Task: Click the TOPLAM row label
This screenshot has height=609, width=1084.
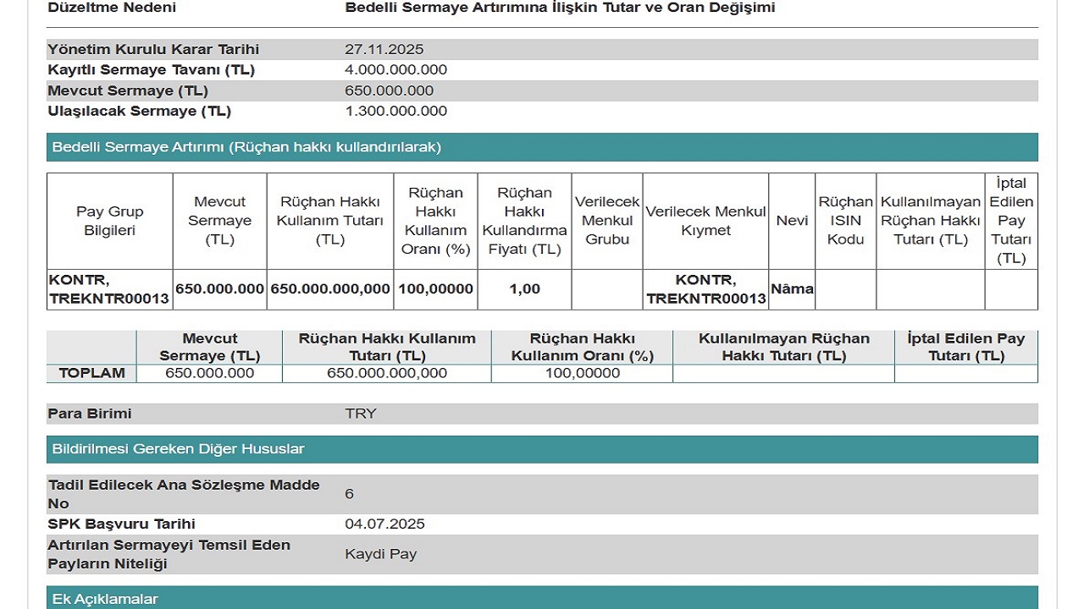Action: click(91, 373)
